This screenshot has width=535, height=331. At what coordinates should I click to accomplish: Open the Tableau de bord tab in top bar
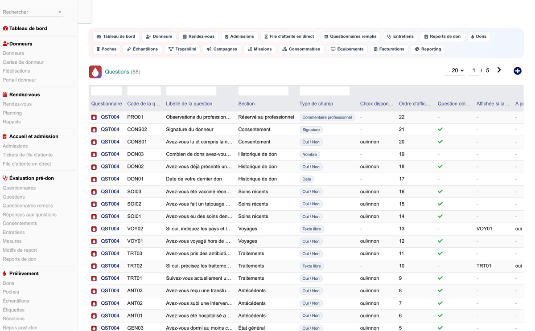(116, 37)
